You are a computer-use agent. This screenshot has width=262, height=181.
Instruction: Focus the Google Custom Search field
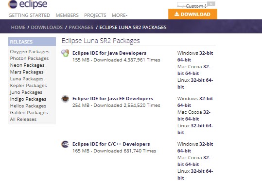point(192,5)
